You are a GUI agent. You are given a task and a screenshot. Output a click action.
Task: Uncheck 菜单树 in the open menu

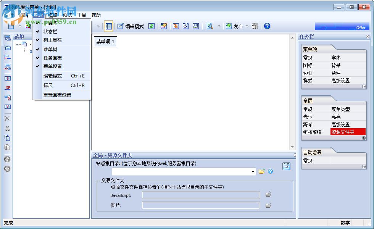pyautogui.click(x=52, y=49)
